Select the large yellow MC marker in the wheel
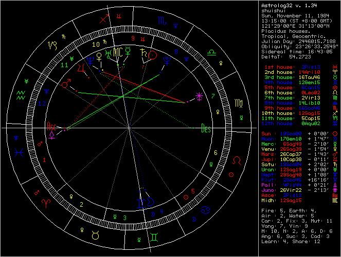This screenshot has width=341, height=257. (x=118, y=52)
